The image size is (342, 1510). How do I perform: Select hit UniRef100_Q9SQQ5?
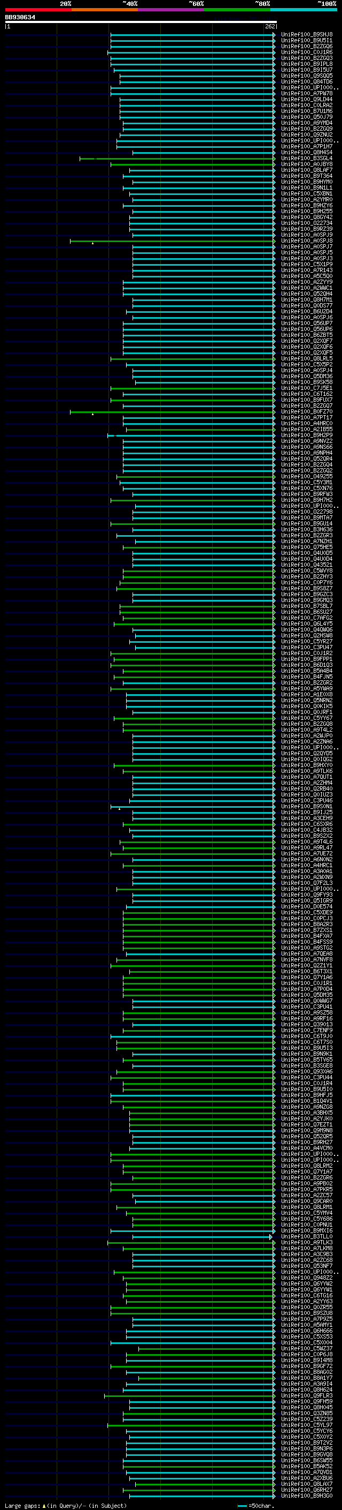coord(307,76)
